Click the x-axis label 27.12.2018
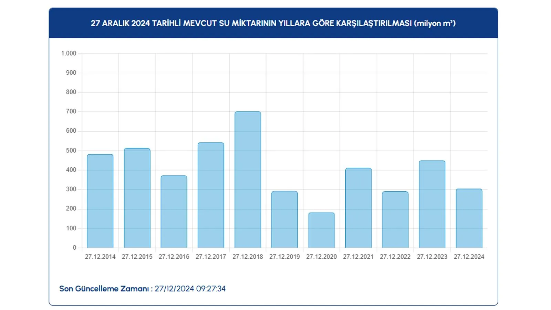 pyautogui.click(x=248, y=257)
